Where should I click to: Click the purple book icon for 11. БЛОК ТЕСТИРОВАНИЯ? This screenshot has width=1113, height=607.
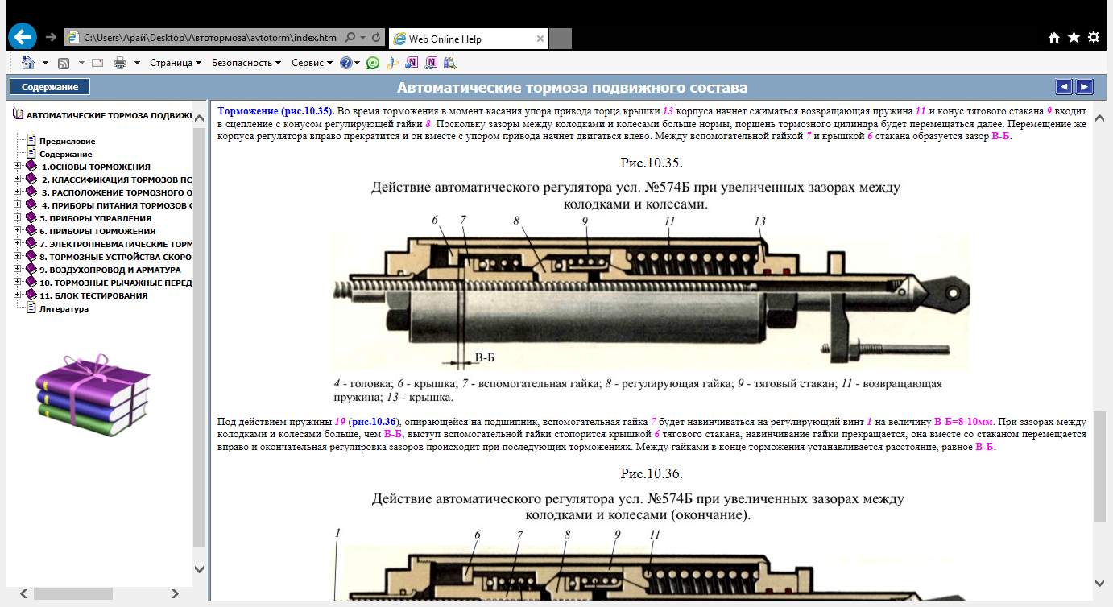[x=31, y=295]
